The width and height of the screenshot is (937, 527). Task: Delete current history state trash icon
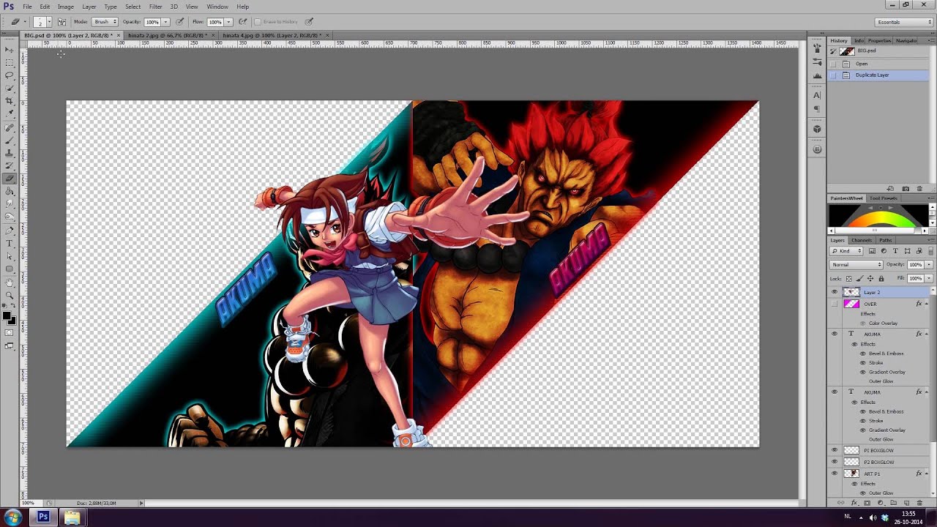(920, 189)
